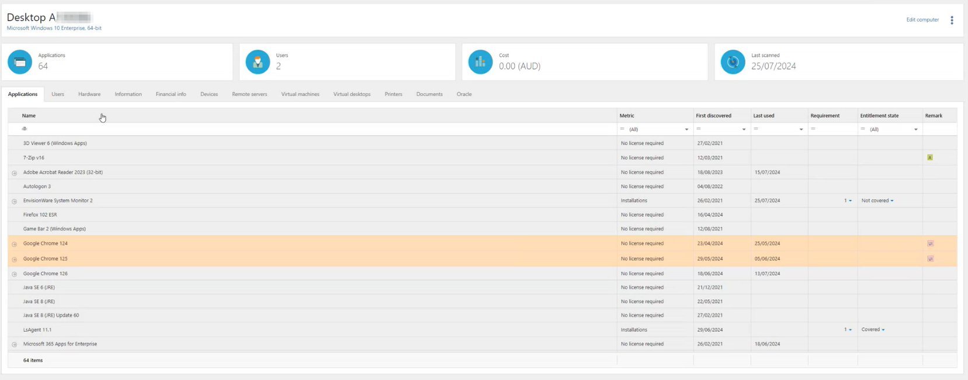Expand the Adobe Acrobat Reader 2023 row
This screenshot has width=968, height=380.
[x=15, y=173]
